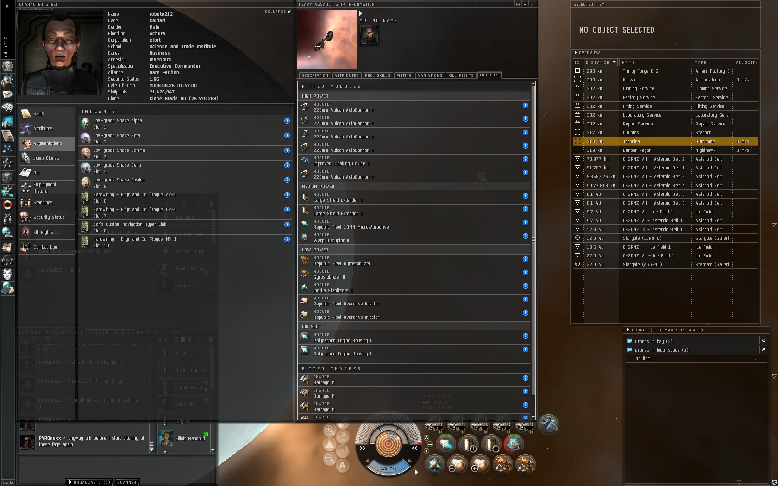Open People & Places magnifier icon in sidebar
Image resolution: width=778 pixels, height=486 pixels.
click(7, 81)
